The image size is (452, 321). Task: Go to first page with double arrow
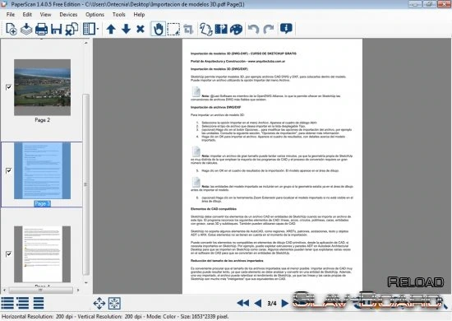[x=243, y=303]
